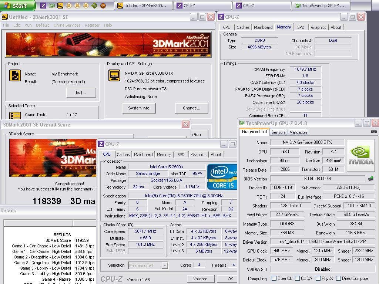Click the GPU-Z title bar icon
Image resolution: width=379 pixels, height=284 pixels.
[x=242, y=123]
